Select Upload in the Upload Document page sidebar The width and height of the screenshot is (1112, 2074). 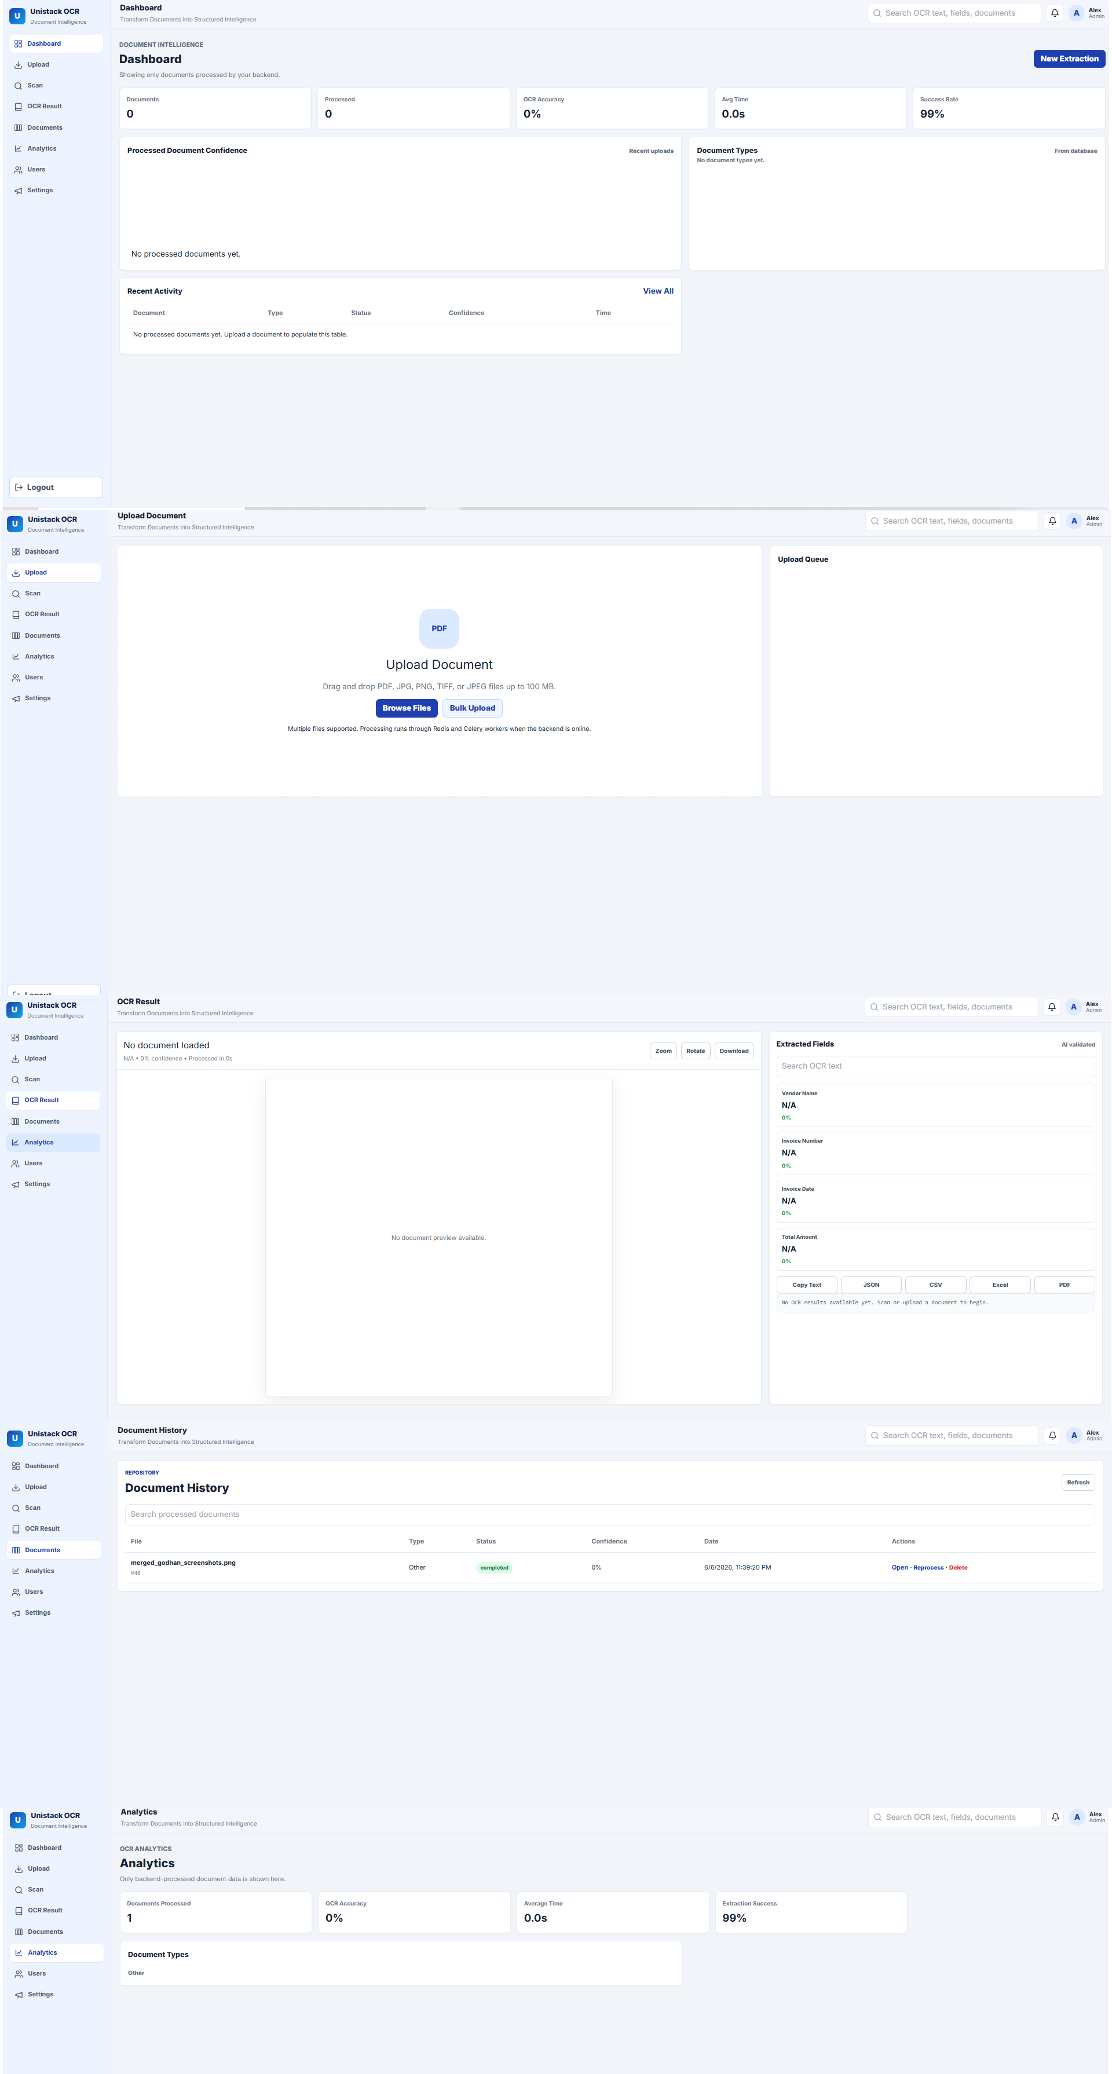tap(53, 572)
